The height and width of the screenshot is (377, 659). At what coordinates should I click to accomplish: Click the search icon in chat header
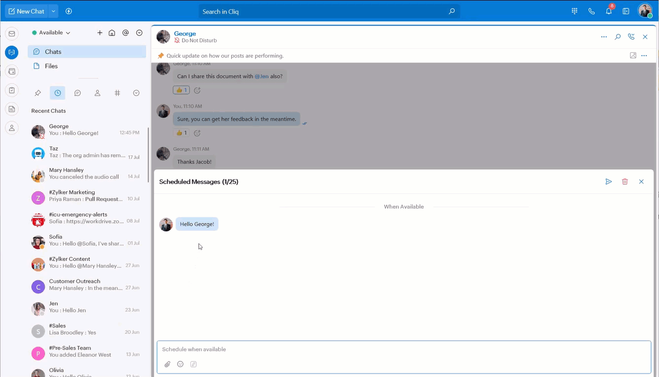click(618, 37)
